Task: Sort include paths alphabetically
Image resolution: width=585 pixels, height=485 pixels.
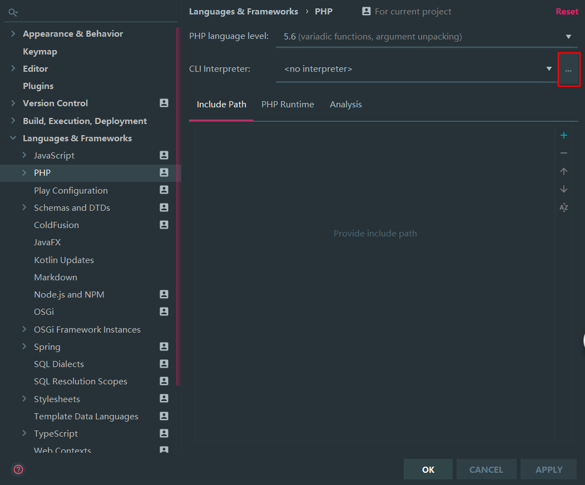Action: (x=563, y=207)
